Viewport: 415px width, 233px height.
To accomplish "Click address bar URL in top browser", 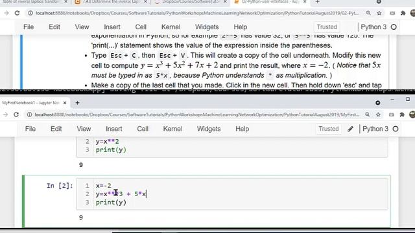I will (x=197, y=13).
